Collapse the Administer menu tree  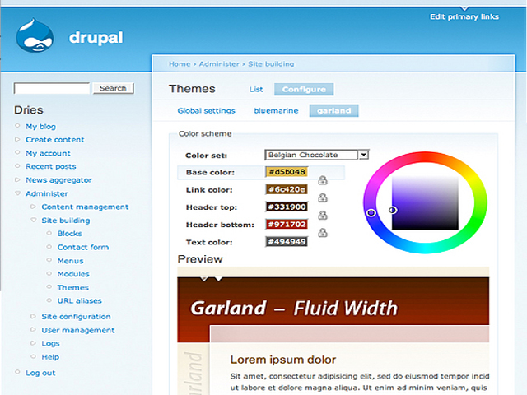tap(17, 194)
